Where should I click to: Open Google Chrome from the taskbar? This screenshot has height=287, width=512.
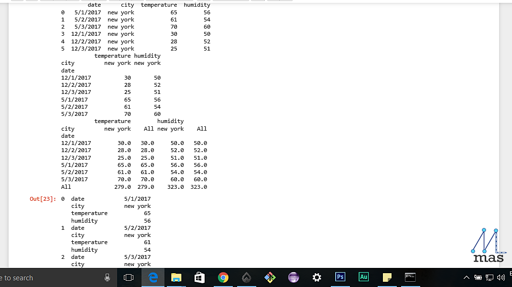[223, 277]
